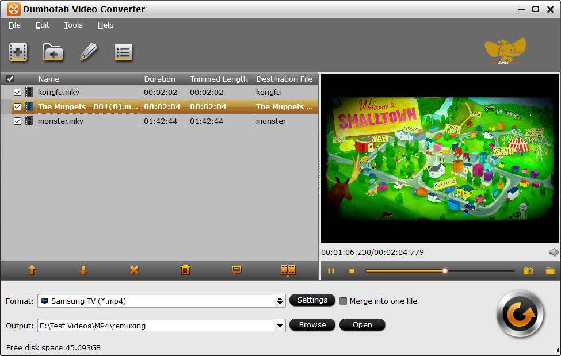Move selected item down with arrow
The height and width of the screenshot is (356, 561).
83,270
